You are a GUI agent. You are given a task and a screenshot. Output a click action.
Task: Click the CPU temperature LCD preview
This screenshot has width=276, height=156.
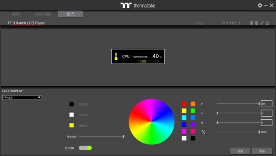pos(138,56)
